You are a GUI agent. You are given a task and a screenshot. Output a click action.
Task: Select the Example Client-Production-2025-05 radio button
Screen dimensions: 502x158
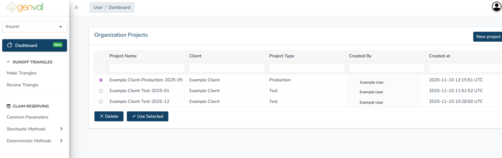pos(101,80)
